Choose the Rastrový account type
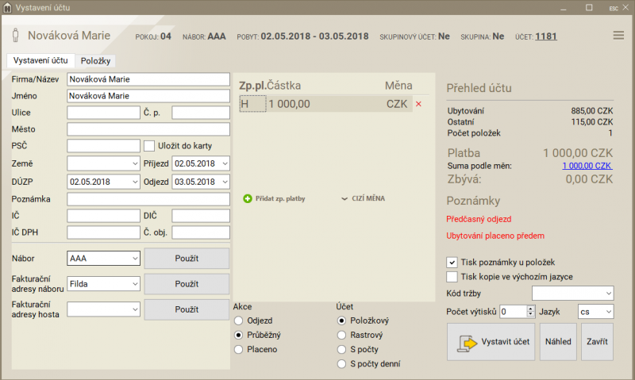The width and height of the screenshot is (635, 380). pos(342,335)
